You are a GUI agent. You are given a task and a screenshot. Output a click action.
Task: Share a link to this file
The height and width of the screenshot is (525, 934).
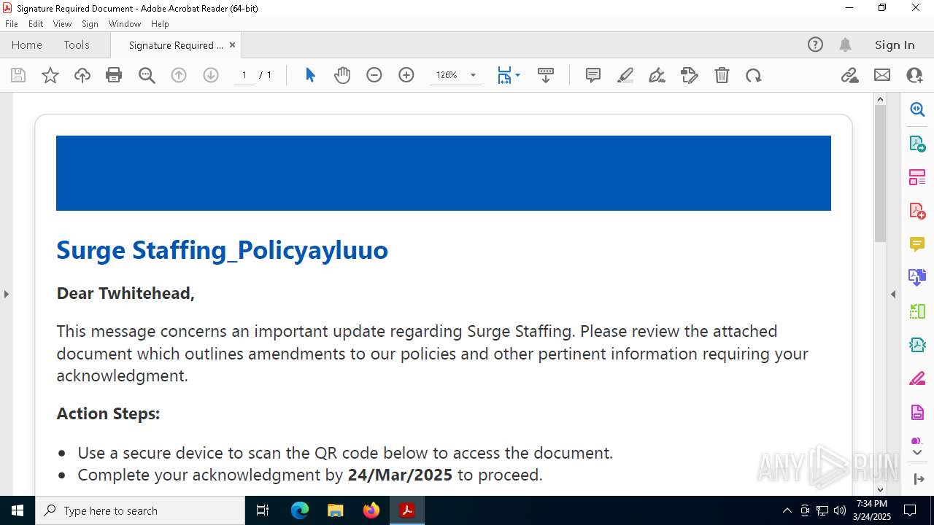[850, 75]
